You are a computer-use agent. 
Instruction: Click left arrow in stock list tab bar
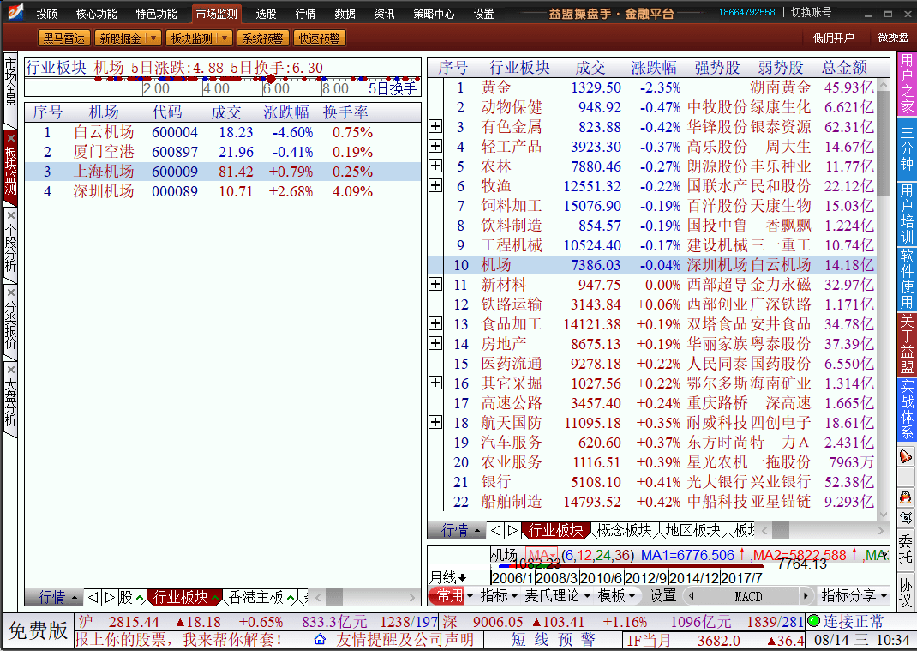coord(93,597)
